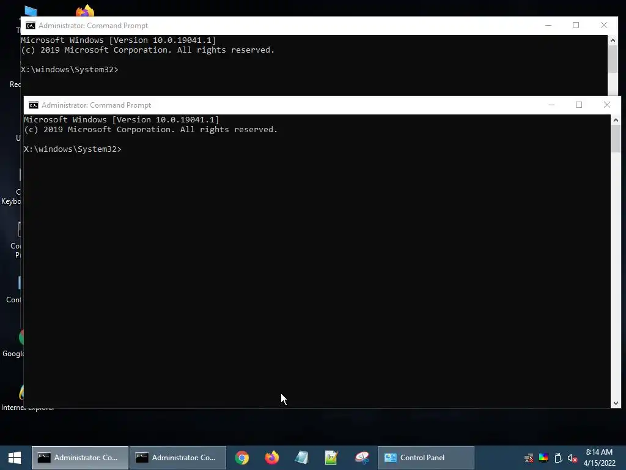This screenshot has width=626, height=470.
Task: Open the green notepad taskbar icon
Action: [x=331, y=458]
